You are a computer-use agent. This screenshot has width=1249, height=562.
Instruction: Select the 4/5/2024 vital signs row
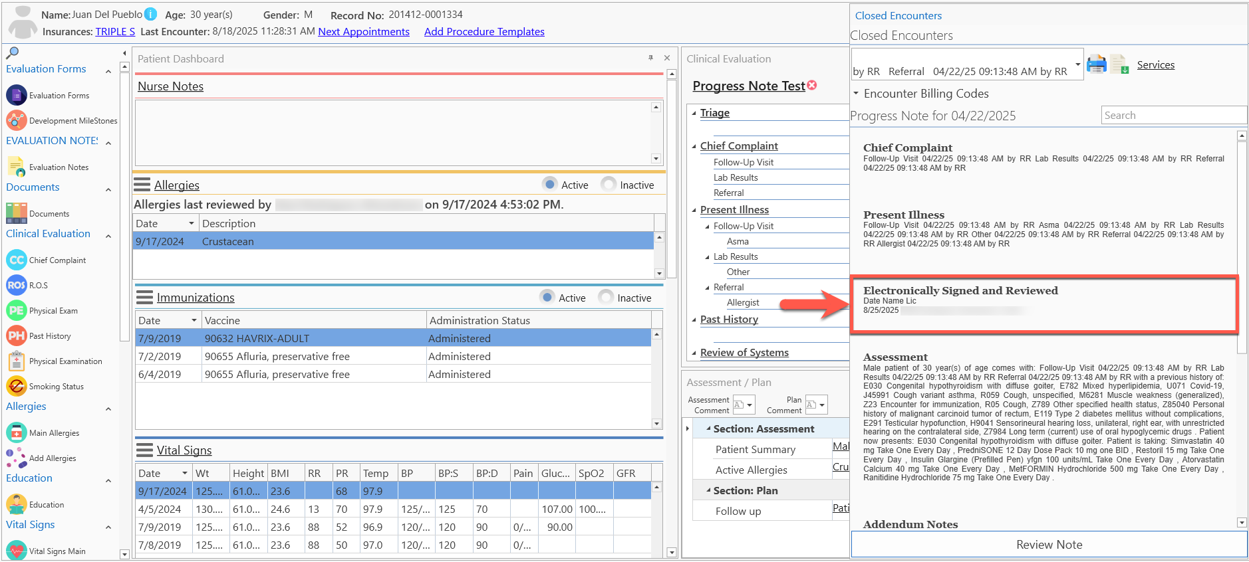(393, 509)
